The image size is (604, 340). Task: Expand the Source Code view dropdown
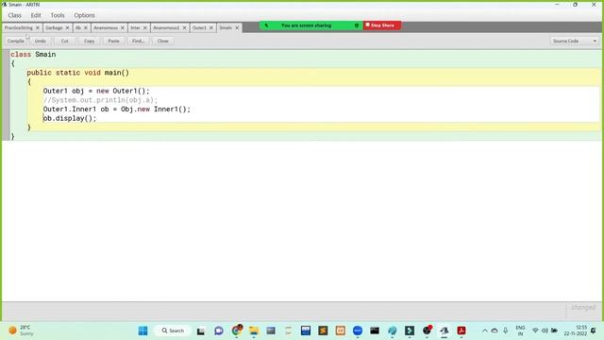click(574, 41)
